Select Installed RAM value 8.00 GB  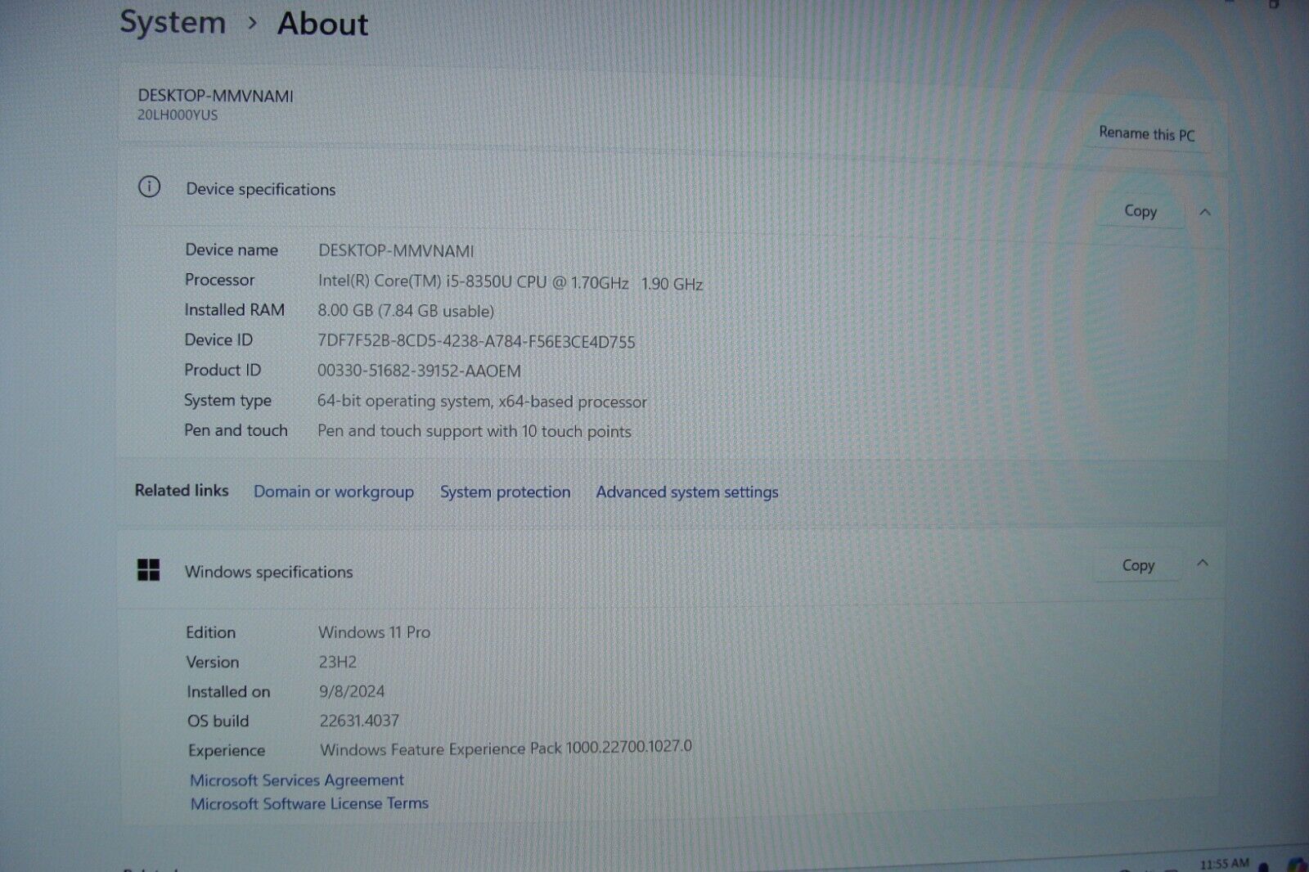406,311
